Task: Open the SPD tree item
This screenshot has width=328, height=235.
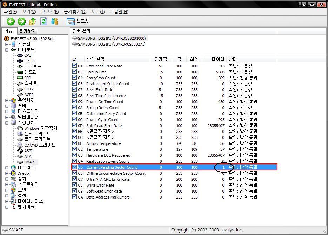Action: pyautogui.click(x=27, y=78)
